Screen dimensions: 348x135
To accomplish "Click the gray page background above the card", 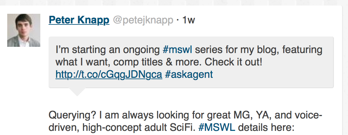I will click(x=174, y=2).
